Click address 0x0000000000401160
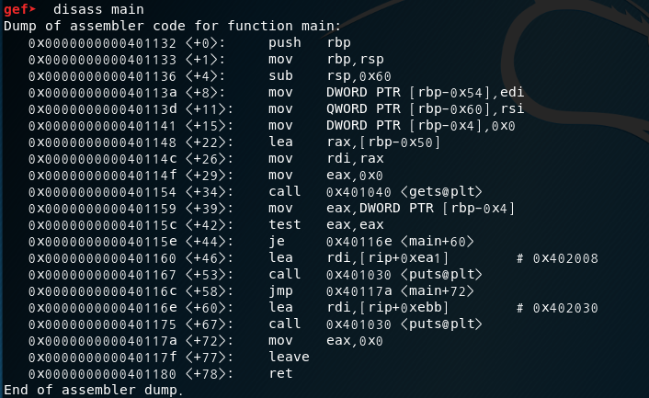The width and height of the screenshot is (649, 398). [x=102, y=258]
